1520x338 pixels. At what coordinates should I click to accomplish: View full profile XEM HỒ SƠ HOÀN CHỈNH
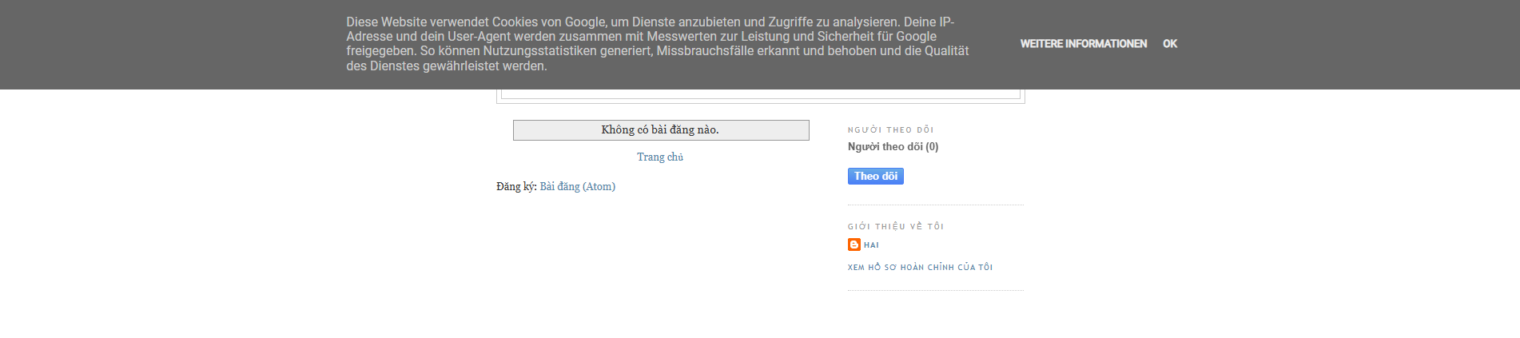tap(921, 268)
